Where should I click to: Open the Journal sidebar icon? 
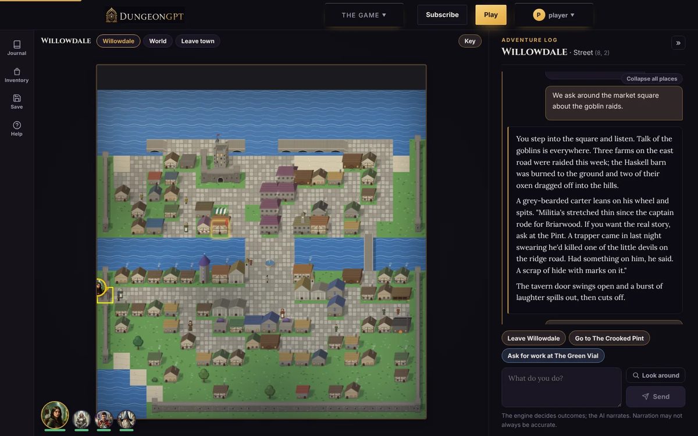(x=17, y=48)
